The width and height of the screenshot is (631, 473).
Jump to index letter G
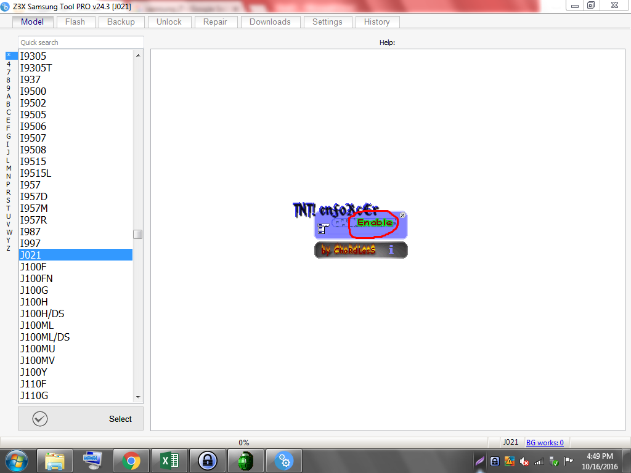point(9,136)
